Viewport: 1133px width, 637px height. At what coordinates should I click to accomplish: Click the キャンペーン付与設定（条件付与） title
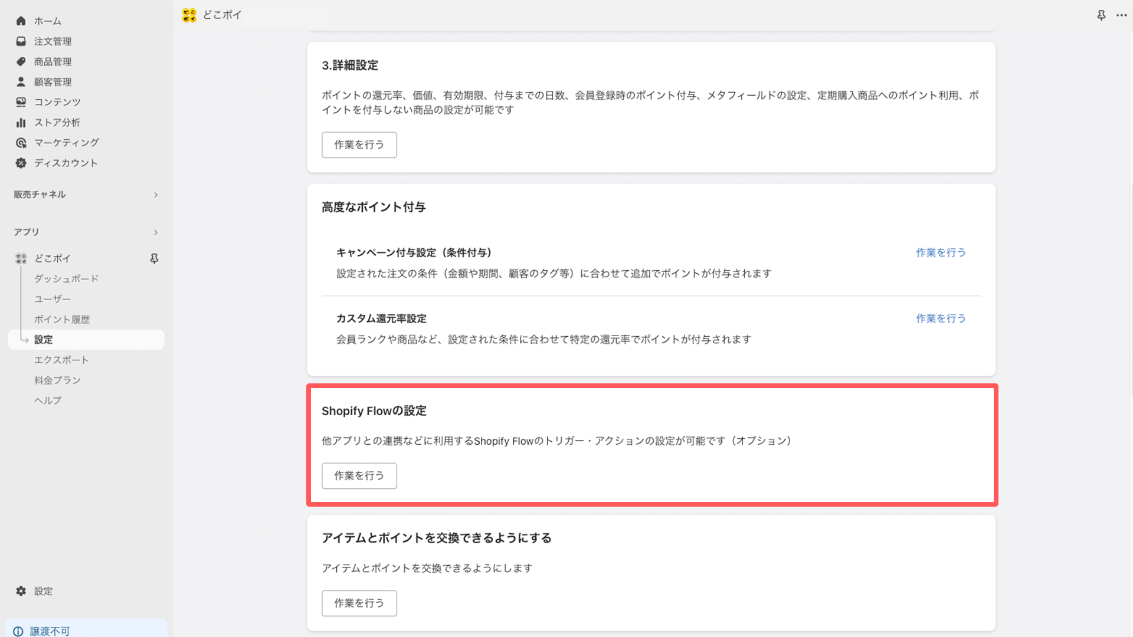point(414,252)
